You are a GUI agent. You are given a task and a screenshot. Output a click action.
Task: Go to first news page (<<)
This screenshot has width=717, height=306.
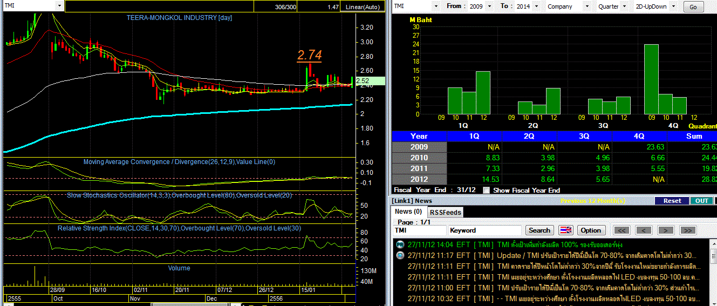click(622, 230)
